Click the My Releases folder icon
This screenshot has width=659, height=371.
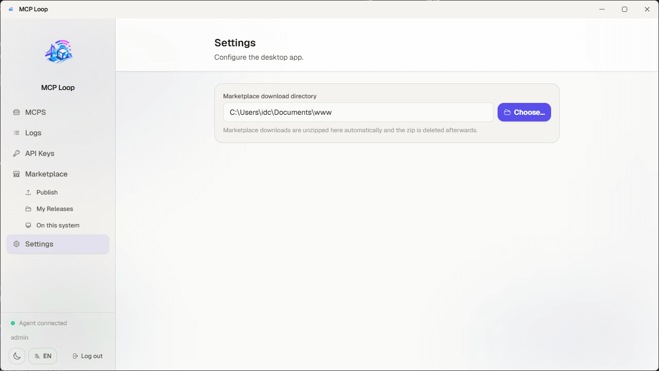(28, 209)
